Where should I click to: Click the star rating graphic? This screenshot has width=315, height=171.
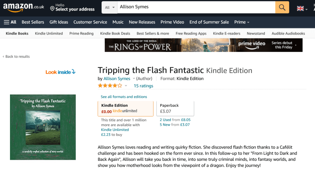pyautogui.click(x=110, y=85)
